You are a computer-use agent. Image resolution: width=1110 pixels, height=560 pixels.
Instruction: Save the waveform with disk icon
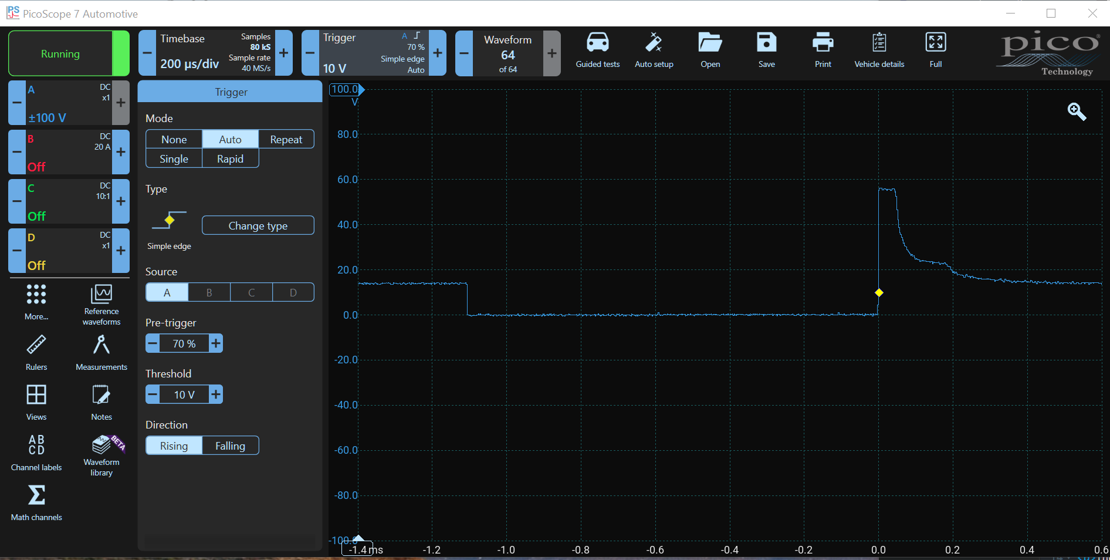pyautogui.click(x=766, y=50)
